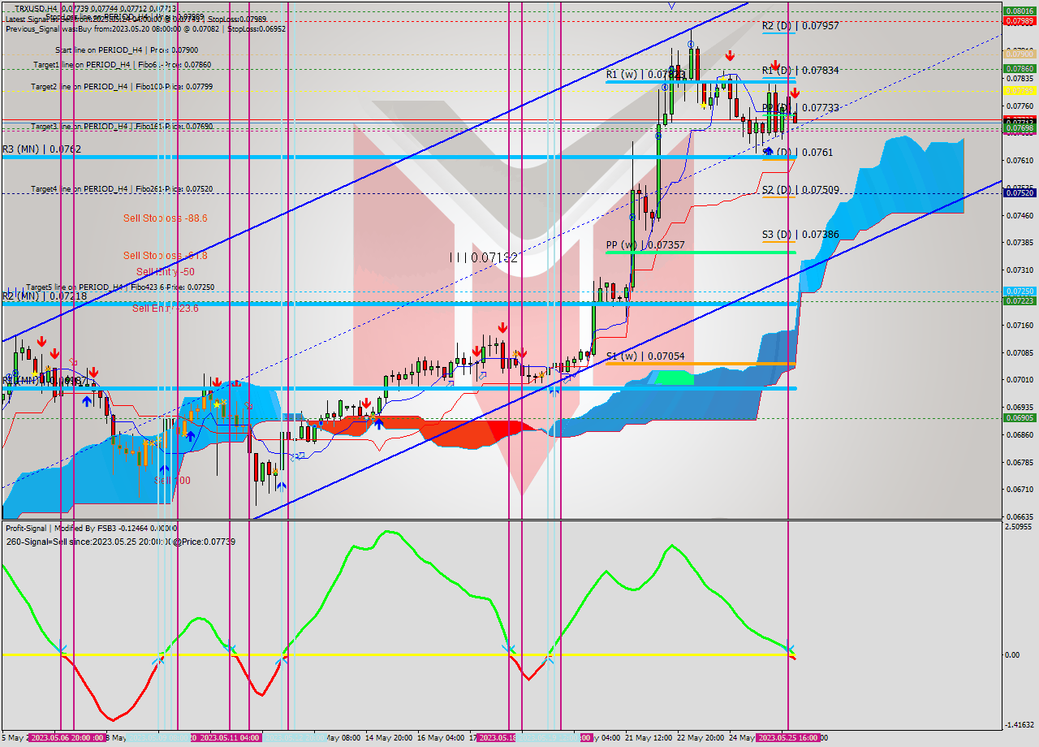Click latest cross marker on Profit-Signal line
Viewport: 1039px width, 747px height.
(790, 650)
